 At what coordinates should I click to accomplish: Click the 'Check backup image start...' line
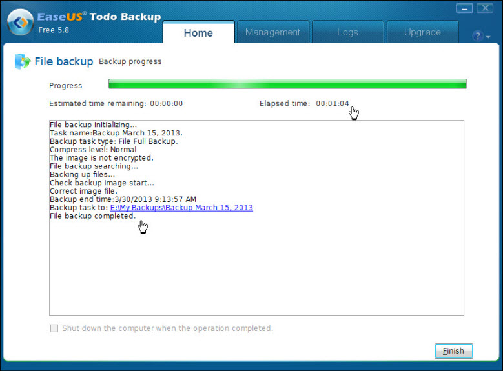(102, 183)
